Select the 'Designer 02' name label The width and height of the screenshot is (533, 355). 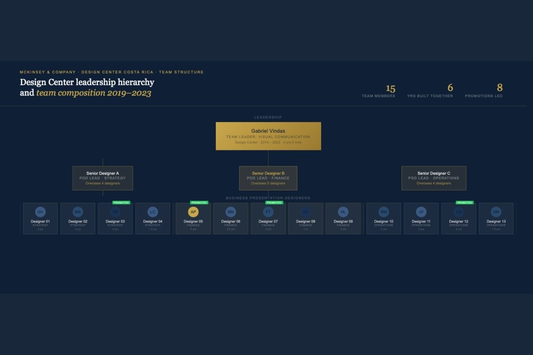point(78,221)
